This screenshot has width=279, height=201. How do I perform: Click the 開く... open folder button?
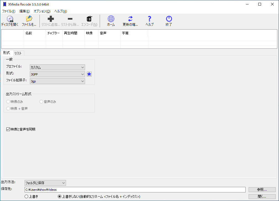(x=262, y=197)
